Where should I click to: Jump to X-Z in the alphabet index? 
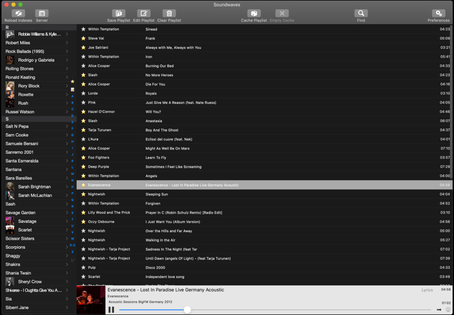coord(72,245)
